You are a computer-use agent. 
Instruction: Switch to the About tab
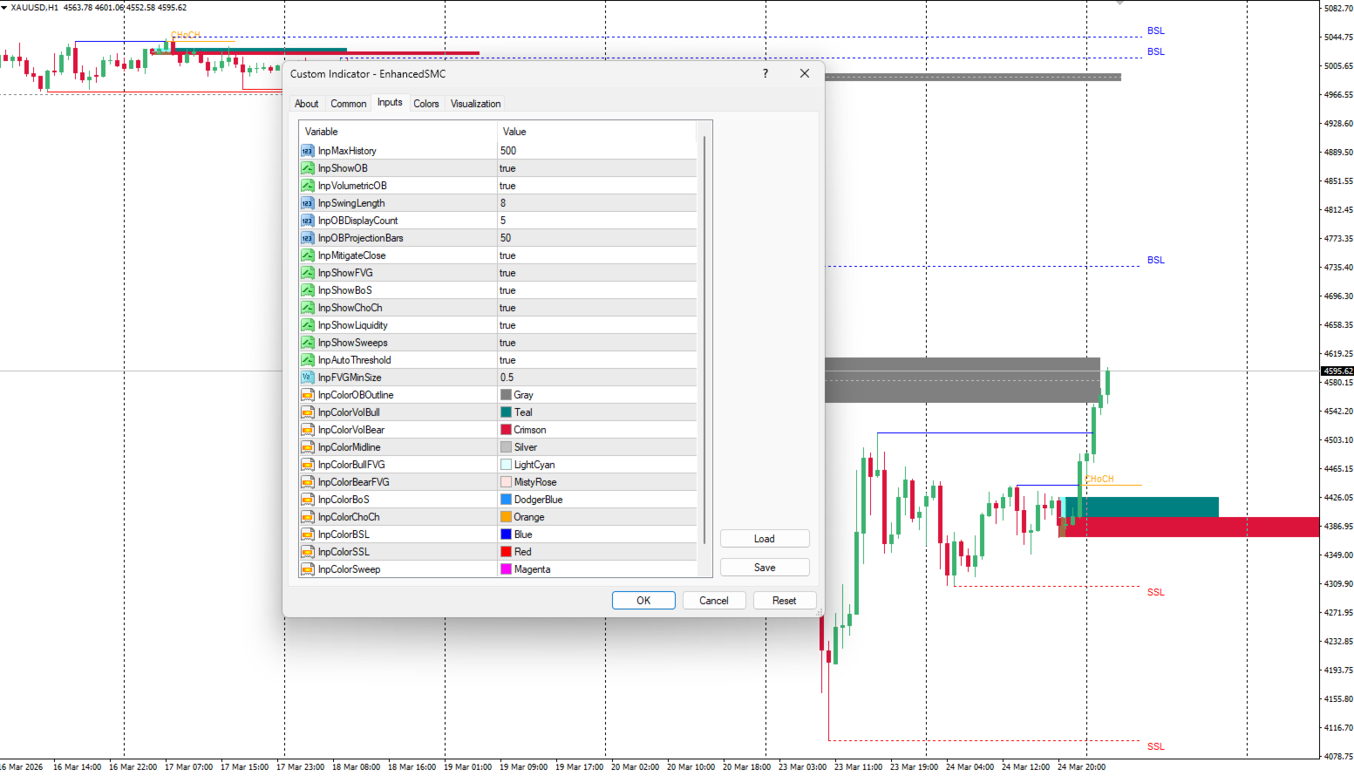(306, 104)
